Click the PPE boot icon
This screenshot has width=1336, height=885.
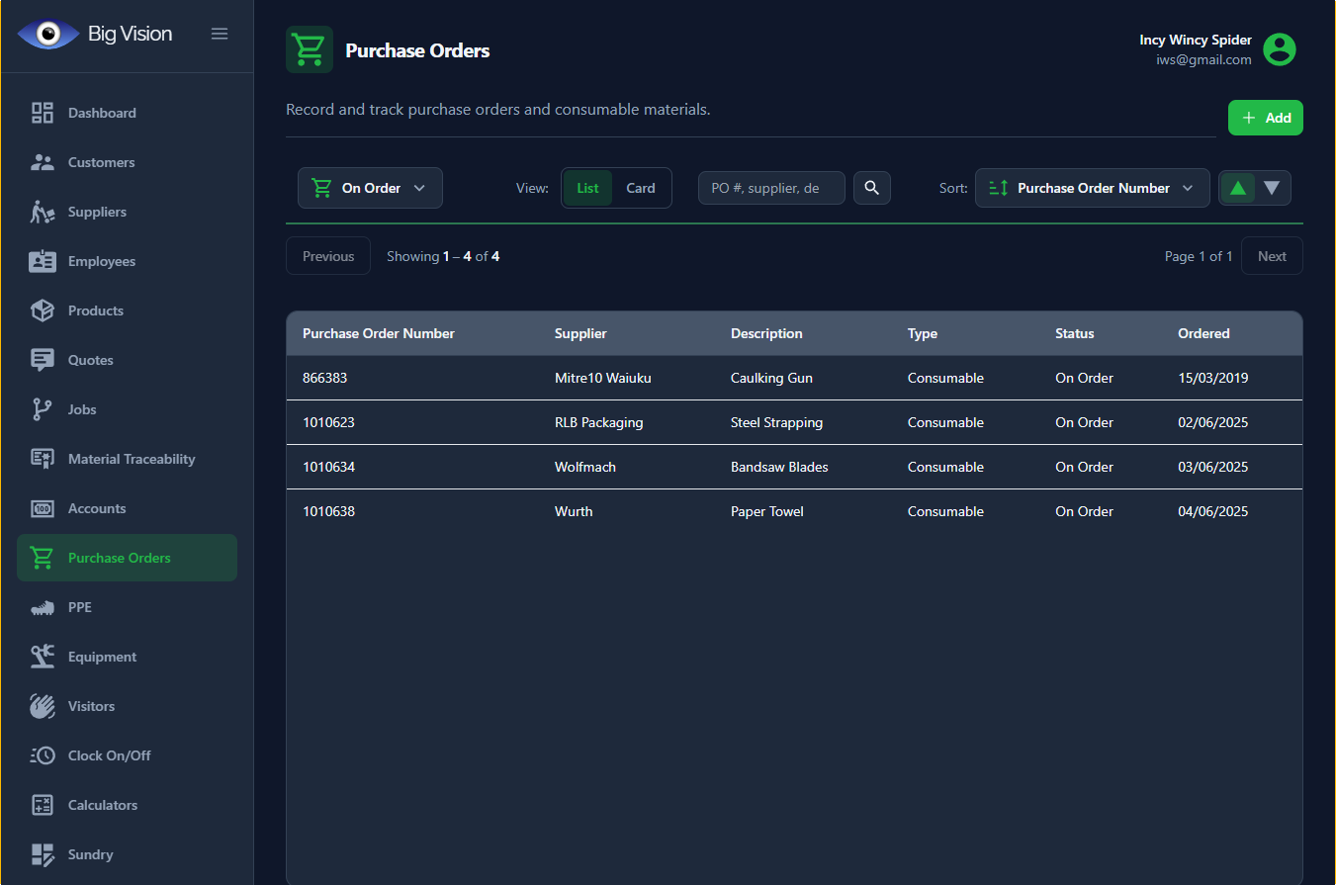point(43,607)
